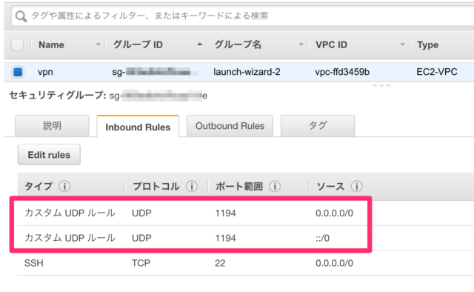The height and width of the screenshot is (292, 474).
Task: Toggle the select-all header checkbox
Action: tap(17, 44)
